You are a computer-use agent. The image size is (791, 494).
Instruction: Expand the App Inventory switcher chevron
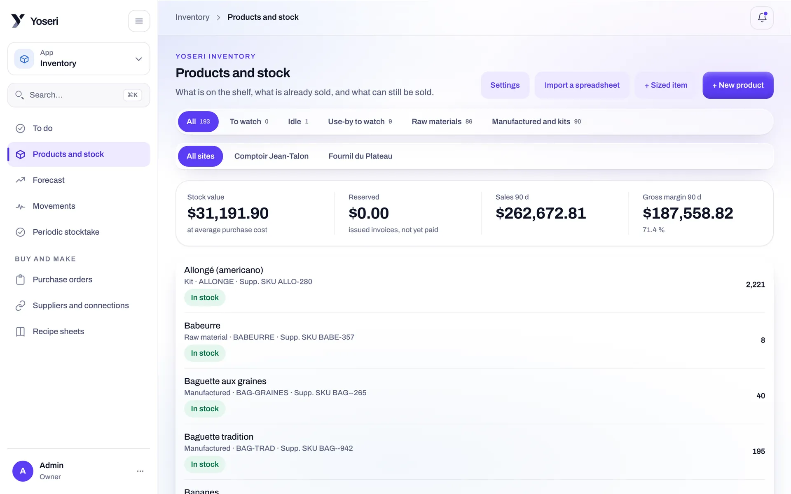pos(138,59)
